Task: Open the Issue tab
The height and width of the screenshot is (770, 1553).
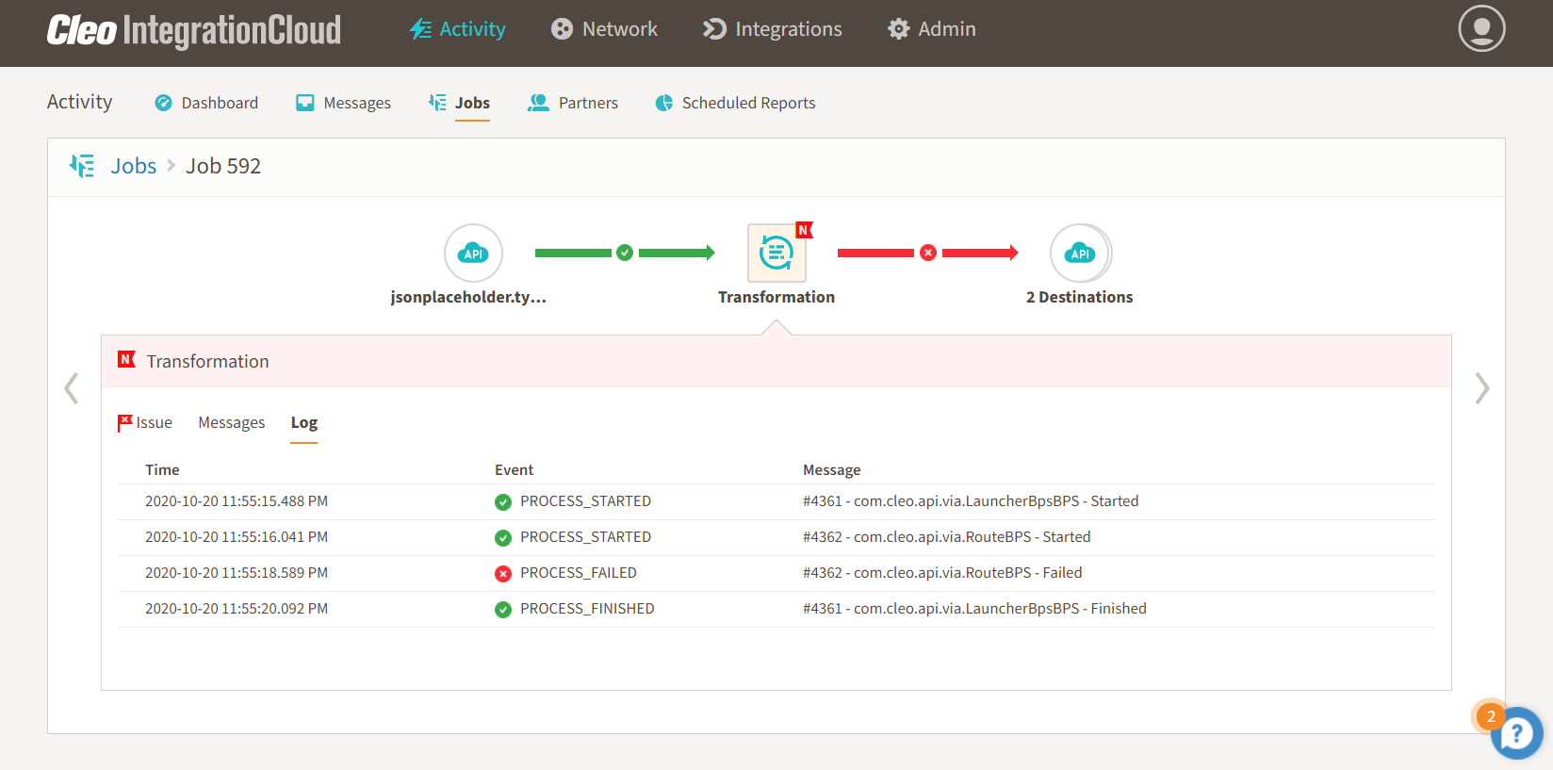Action: tap(145, 423)
